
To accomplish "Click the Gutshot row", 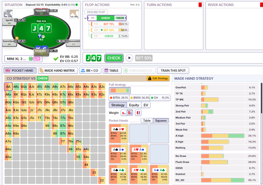I will coord(217,174).
